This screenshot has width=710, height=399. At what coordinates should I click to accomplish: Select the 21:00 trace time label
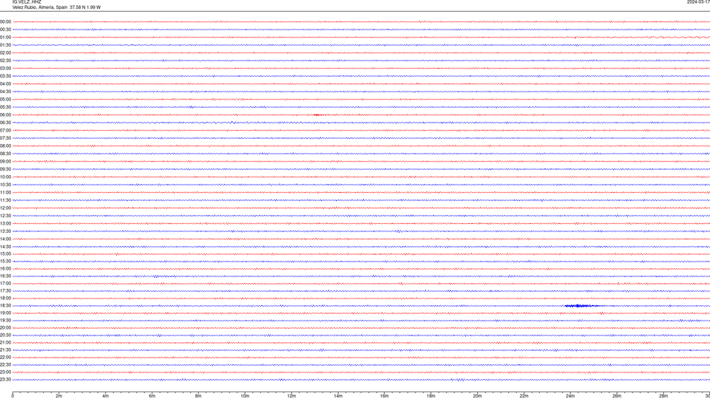pyautogui.click(x=5, y=342)
